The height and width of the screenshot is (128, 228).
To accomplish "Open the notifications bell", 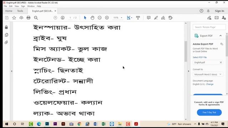I will 208,11.
